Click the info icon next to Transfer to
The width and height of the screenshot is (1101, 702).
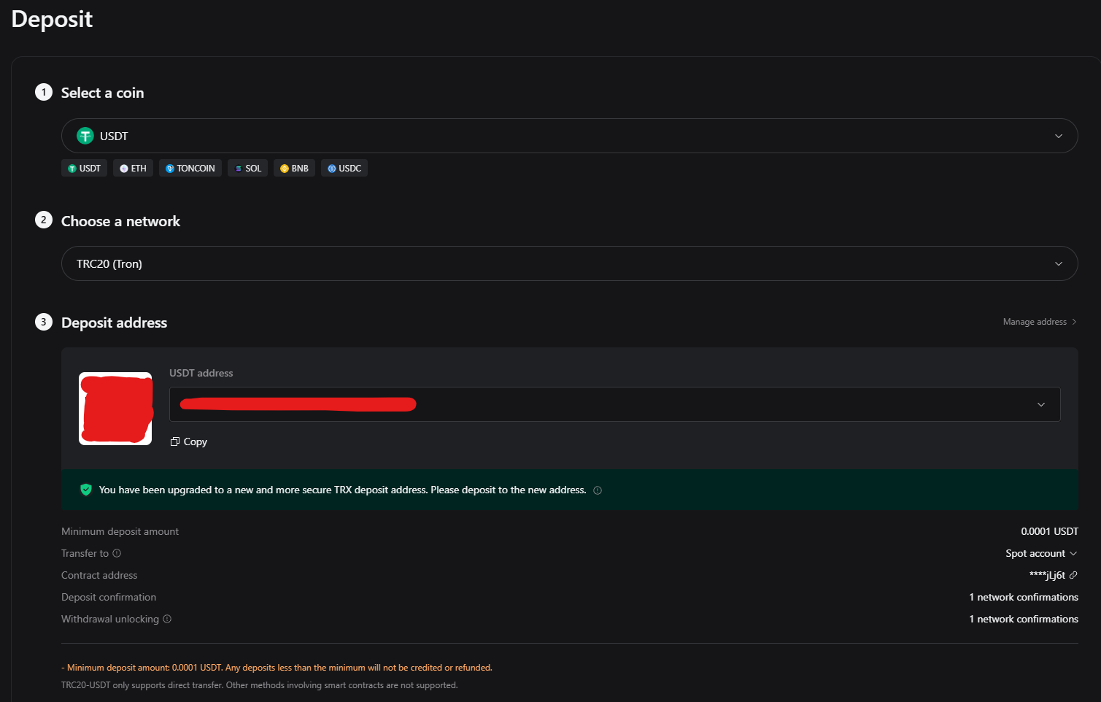[117, 553]
